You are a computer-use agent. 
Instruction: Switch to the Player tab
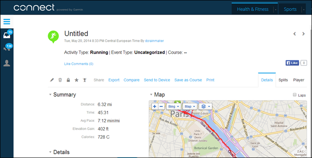pos(299,80)
